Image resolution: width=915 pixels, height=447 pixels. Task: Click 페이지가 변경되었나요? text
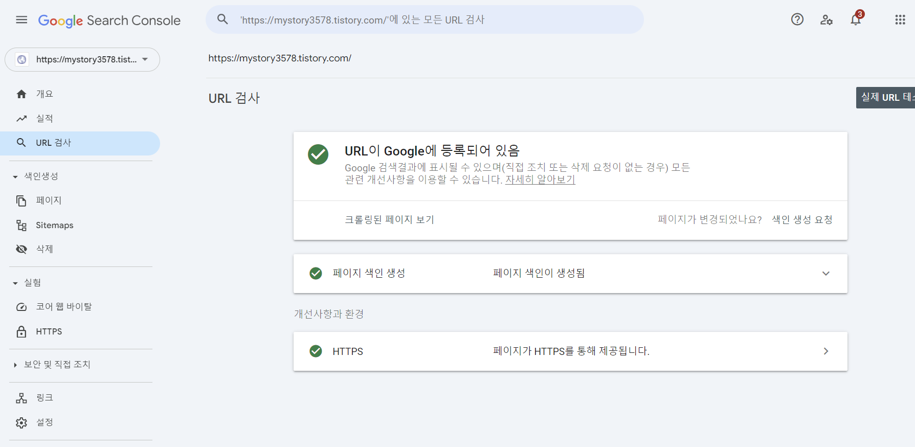[x=710, y=219]
